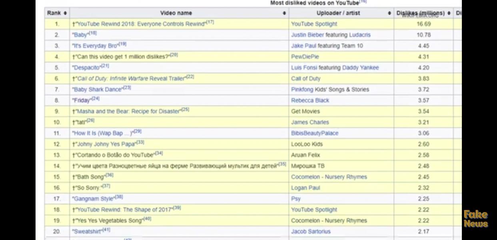The height and width of the screenshot is (240, 497).
Task: Select the 3.06 dislikes value
Action: point(423,133)
